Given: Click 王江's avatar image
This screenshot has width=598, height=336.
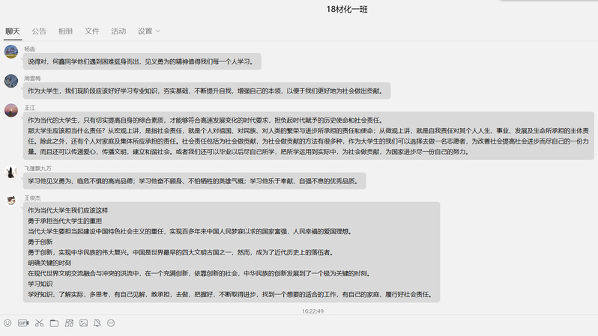Looking at the screenshot, I should 11,111.
